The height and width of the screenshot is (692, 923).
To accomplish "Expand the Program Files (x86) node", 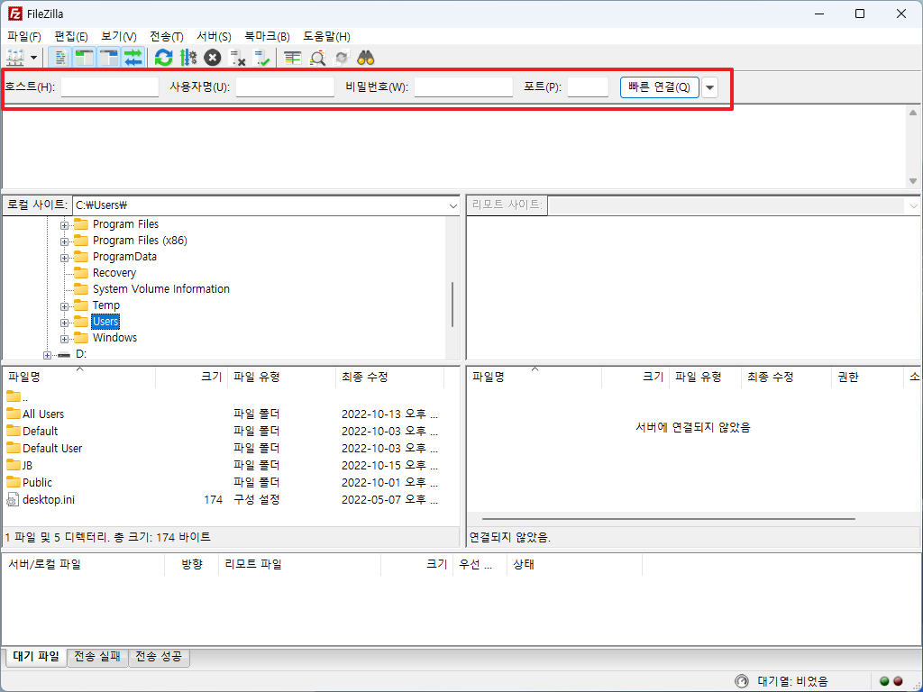I will 64,241.
